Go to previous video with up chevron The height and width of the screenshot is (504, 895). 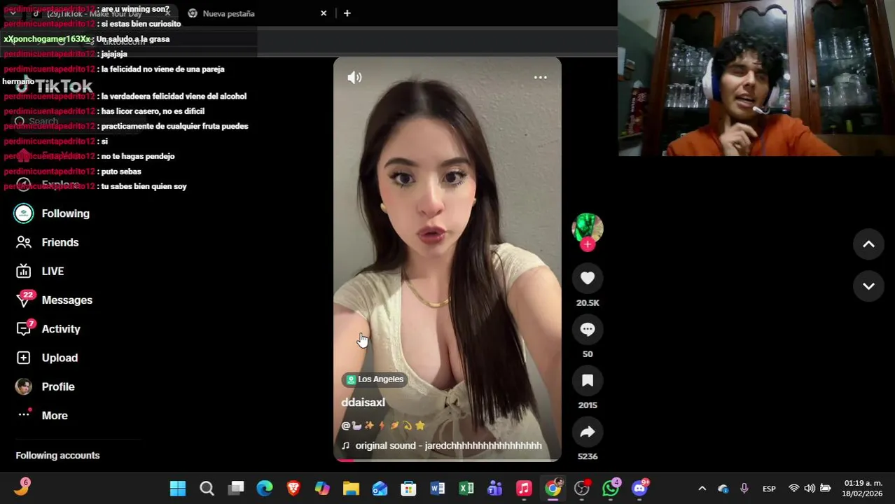pyautogui.click(x=868, y=244)
